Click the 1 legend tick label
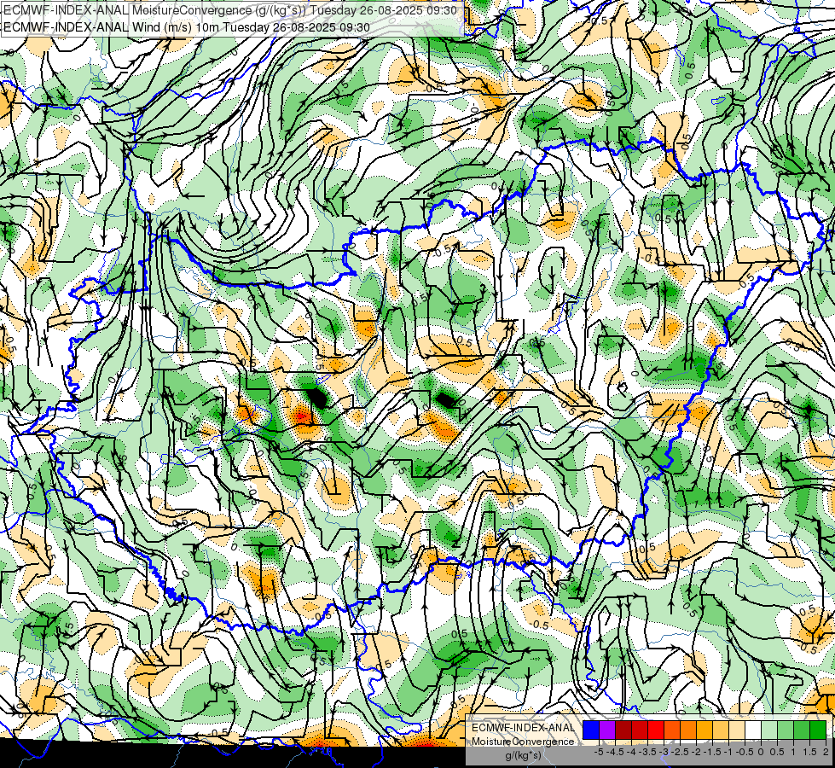835x768 pixels. point(793,752)
